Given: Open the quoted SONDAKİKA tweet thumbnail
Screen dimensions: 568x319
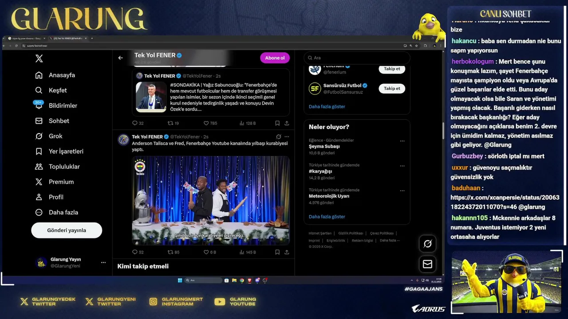Looking at the screenshot, I should 151,97.
